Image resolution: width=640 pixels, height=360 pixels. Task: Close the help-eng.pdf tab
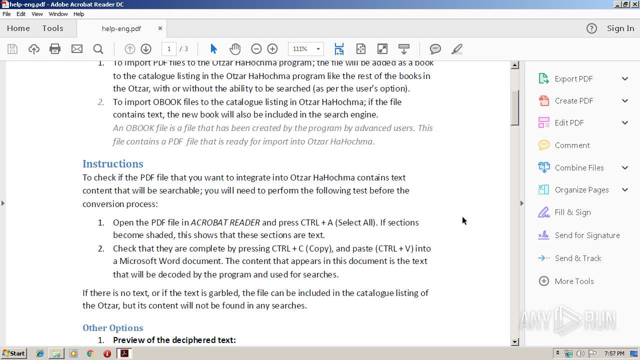point(160,28)
